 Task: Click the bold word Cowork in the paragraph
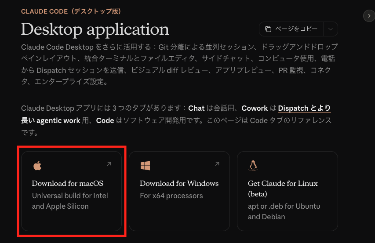pos(255,108)
